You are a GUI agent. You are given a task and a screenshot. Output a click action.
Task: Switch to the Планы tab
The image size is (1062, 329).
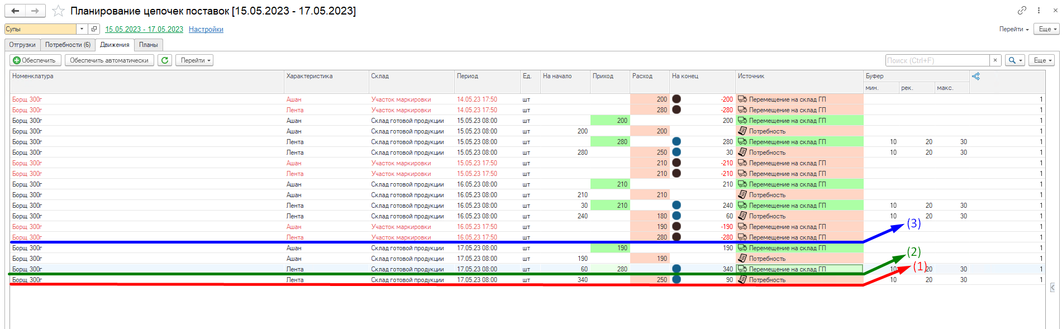148,45
